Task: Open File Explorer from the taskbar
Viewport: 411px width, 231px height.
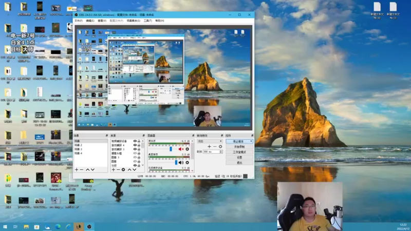Action: click(x=26, y=226)
